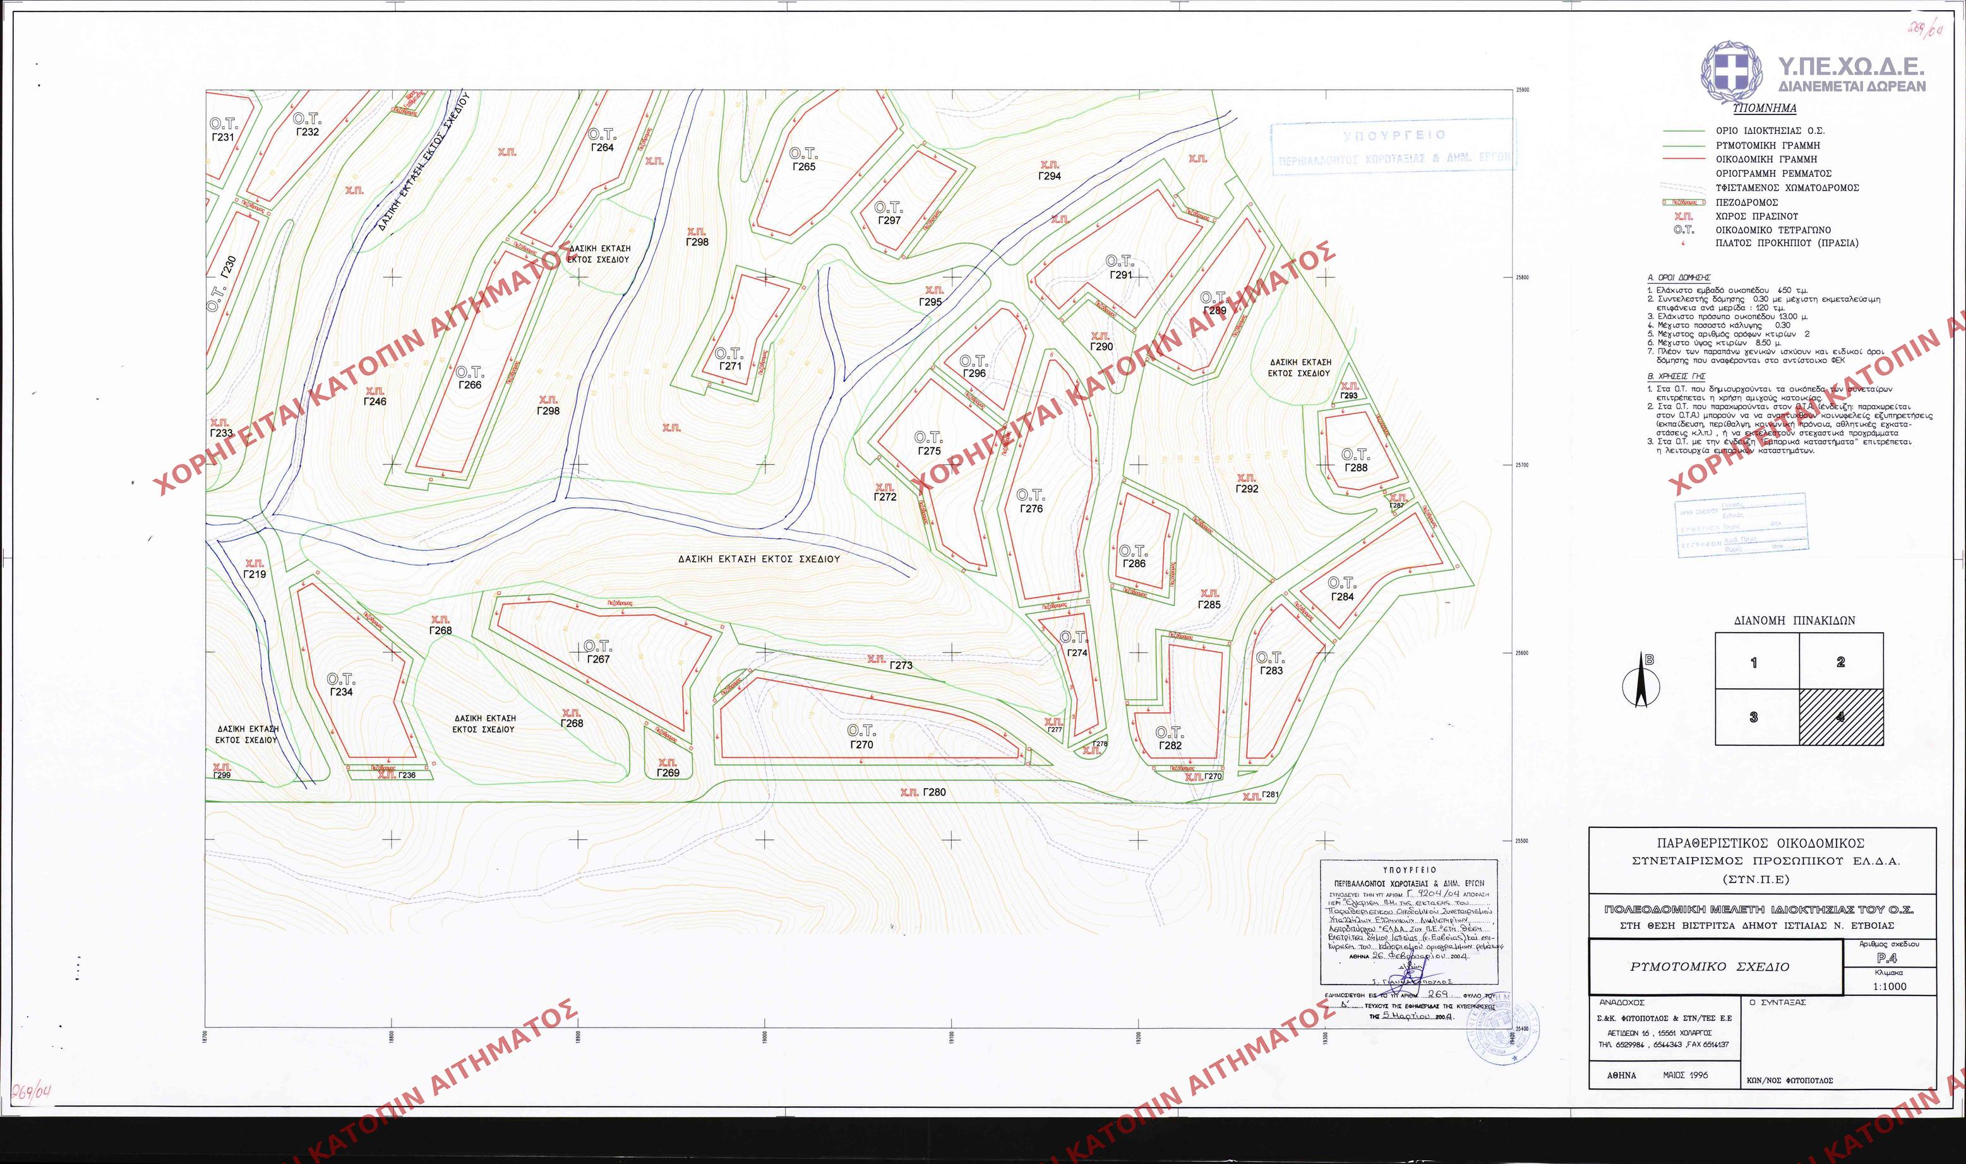
Task: Click block label O.T. Γ291
Action: click(x=1120, y=267)
